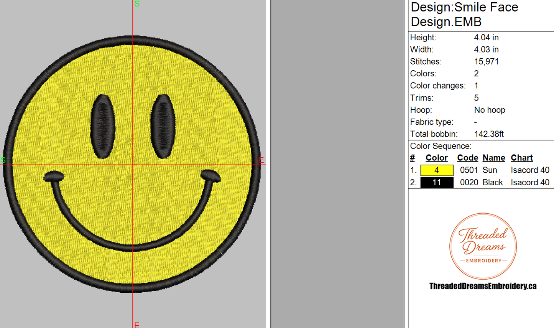The width and height of the screenshot is (554, 328).
Task: Click the hoop value No hoop
Action: point(490,110)
